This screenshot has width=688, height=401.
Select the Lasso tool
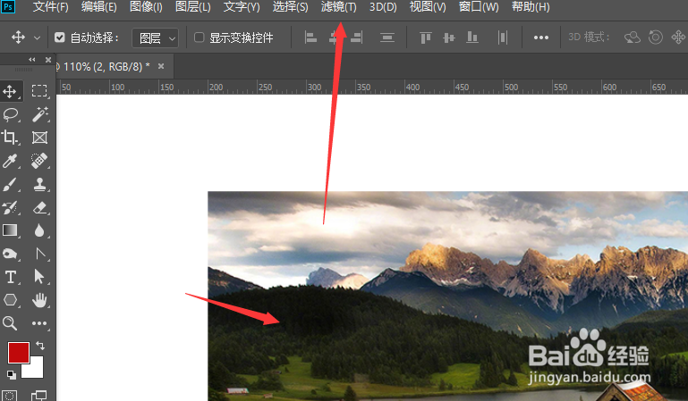[x=10, y=114]
